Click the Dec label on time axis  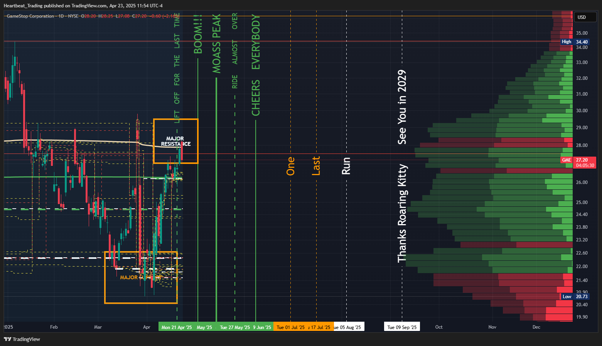pyautogui.click(x=536, y=327)
